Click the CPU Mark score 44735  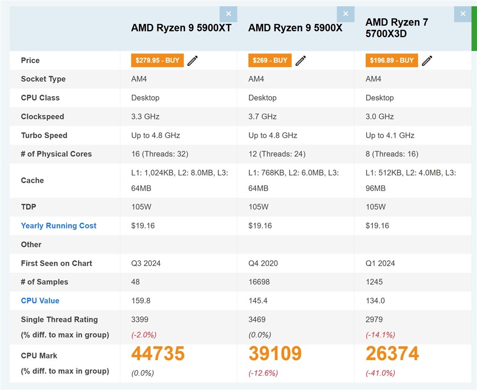[158, 354]
